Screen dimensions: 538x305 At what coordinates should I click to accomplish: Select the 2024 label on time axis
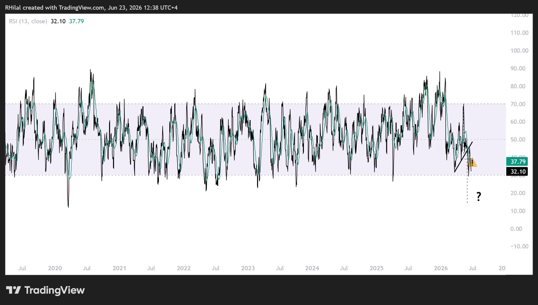[312, 268]
